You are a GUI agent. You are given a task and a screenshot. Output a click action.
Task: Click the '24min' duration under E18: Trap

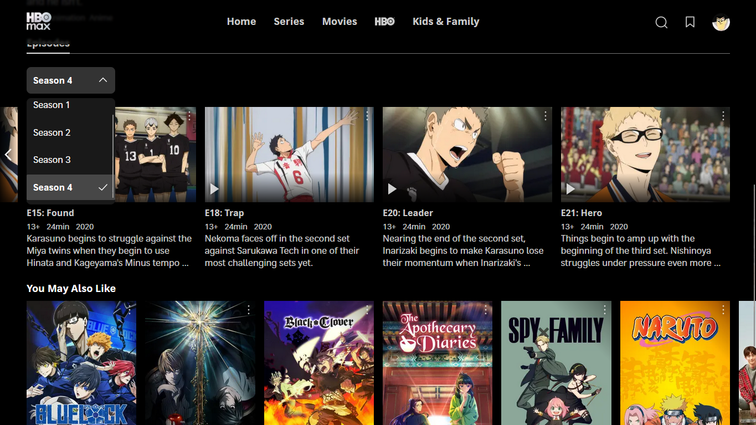click(x=236, y=227)
